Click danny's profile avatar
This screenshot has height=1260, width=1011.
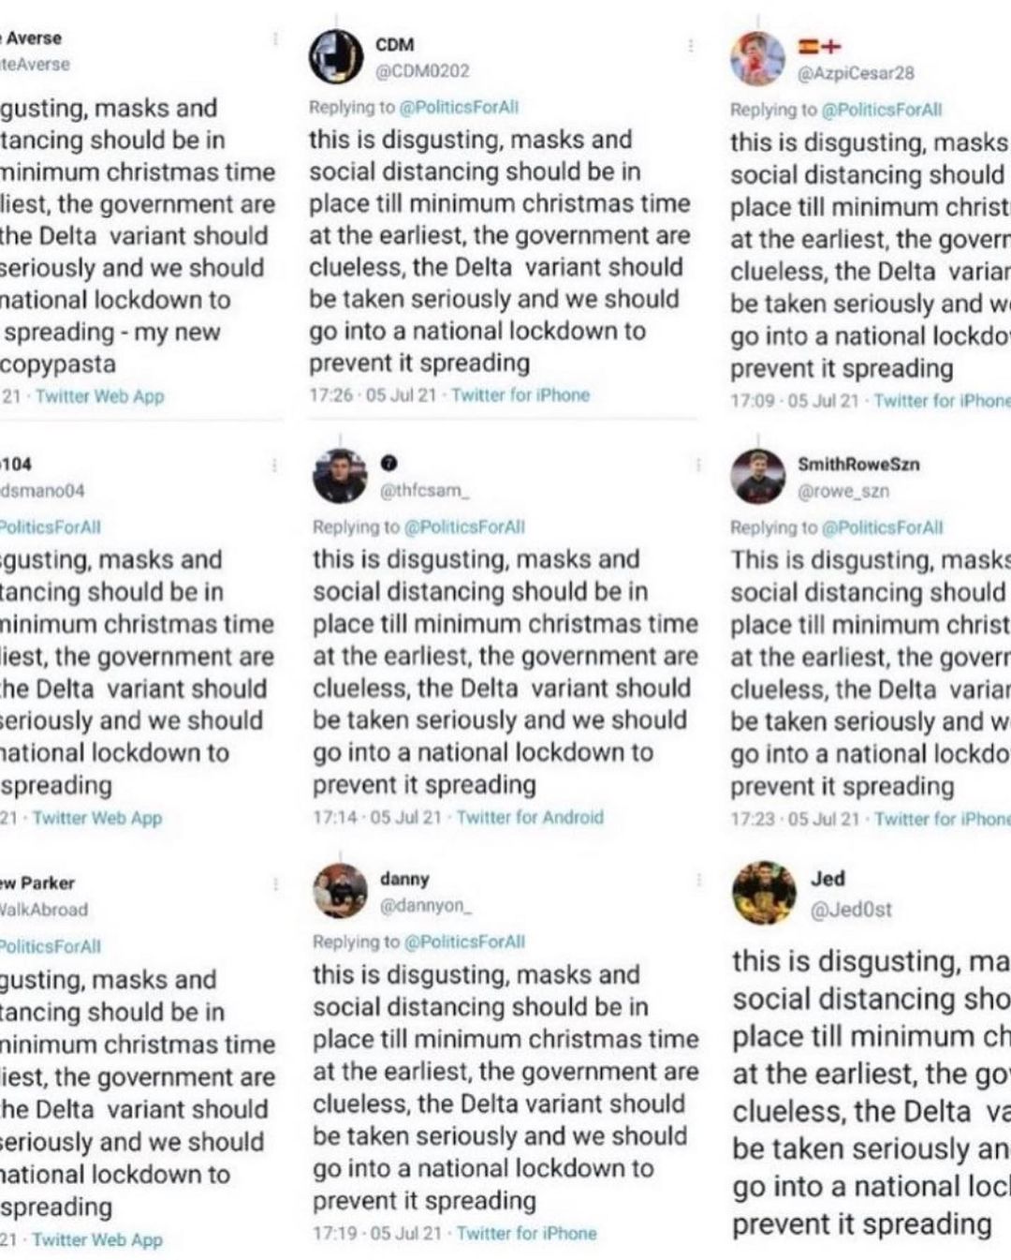click(339, 891)
